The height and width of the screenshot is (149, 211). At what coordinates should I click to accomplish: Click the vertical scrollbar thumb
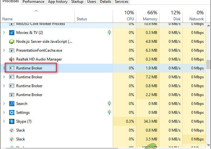click(x=208, y=64)
